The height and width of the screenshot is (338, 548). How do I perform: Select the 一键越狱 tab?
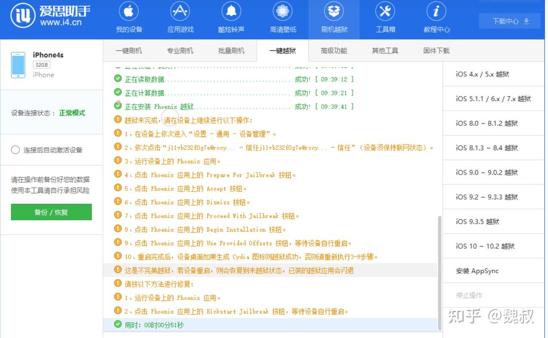point(282,51)
